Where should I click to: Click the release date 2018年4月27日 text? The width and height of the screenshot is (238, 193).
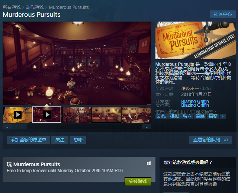pyautogui.click(x=196, y=94)
